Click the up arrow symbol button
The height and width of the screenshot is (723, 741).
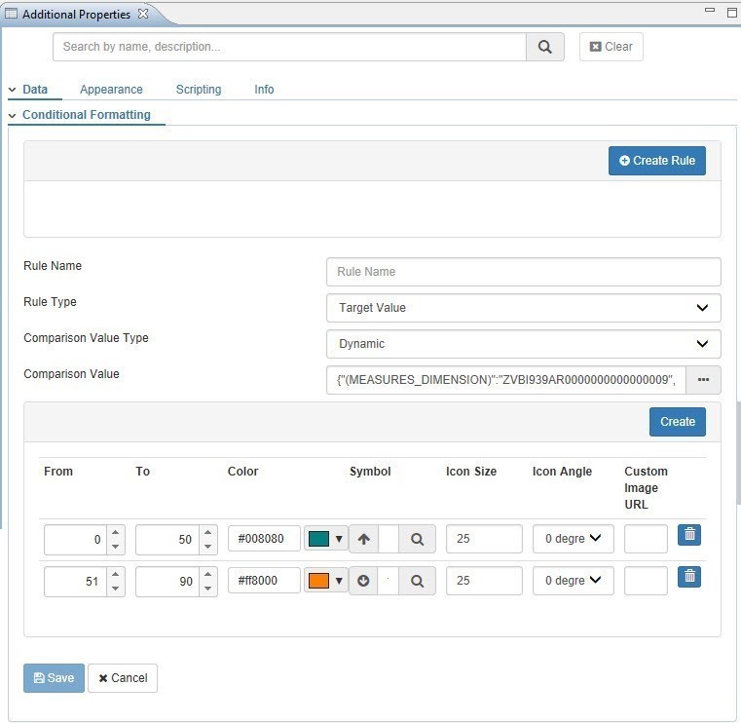pyautogui.click(x=364, y=539)
